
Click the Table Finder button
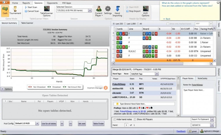pyautogui.click(x=98, y=124)
